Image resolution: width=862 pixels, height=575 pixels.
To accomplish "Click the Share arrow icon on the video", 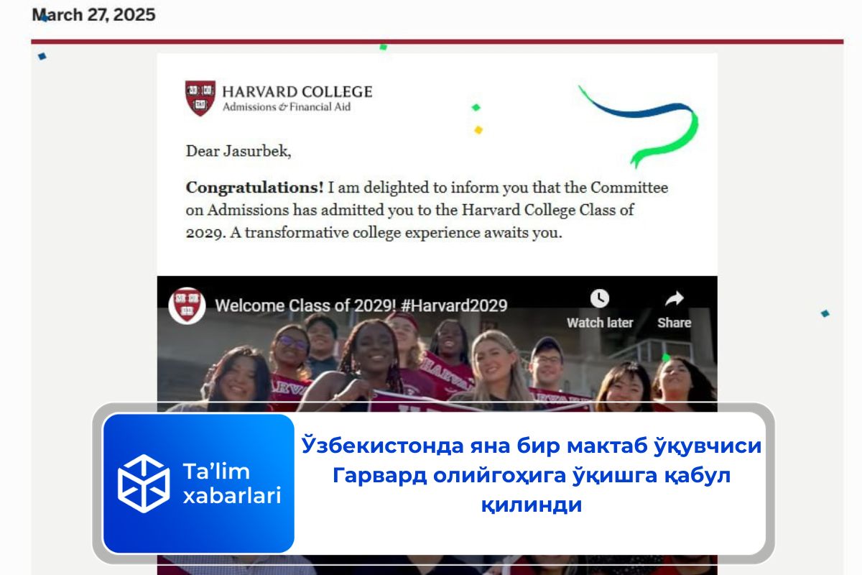I will coord(674,298).
